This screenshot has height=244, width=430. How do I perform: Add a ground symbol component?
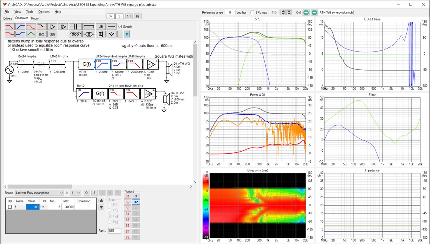click(111, 34)
